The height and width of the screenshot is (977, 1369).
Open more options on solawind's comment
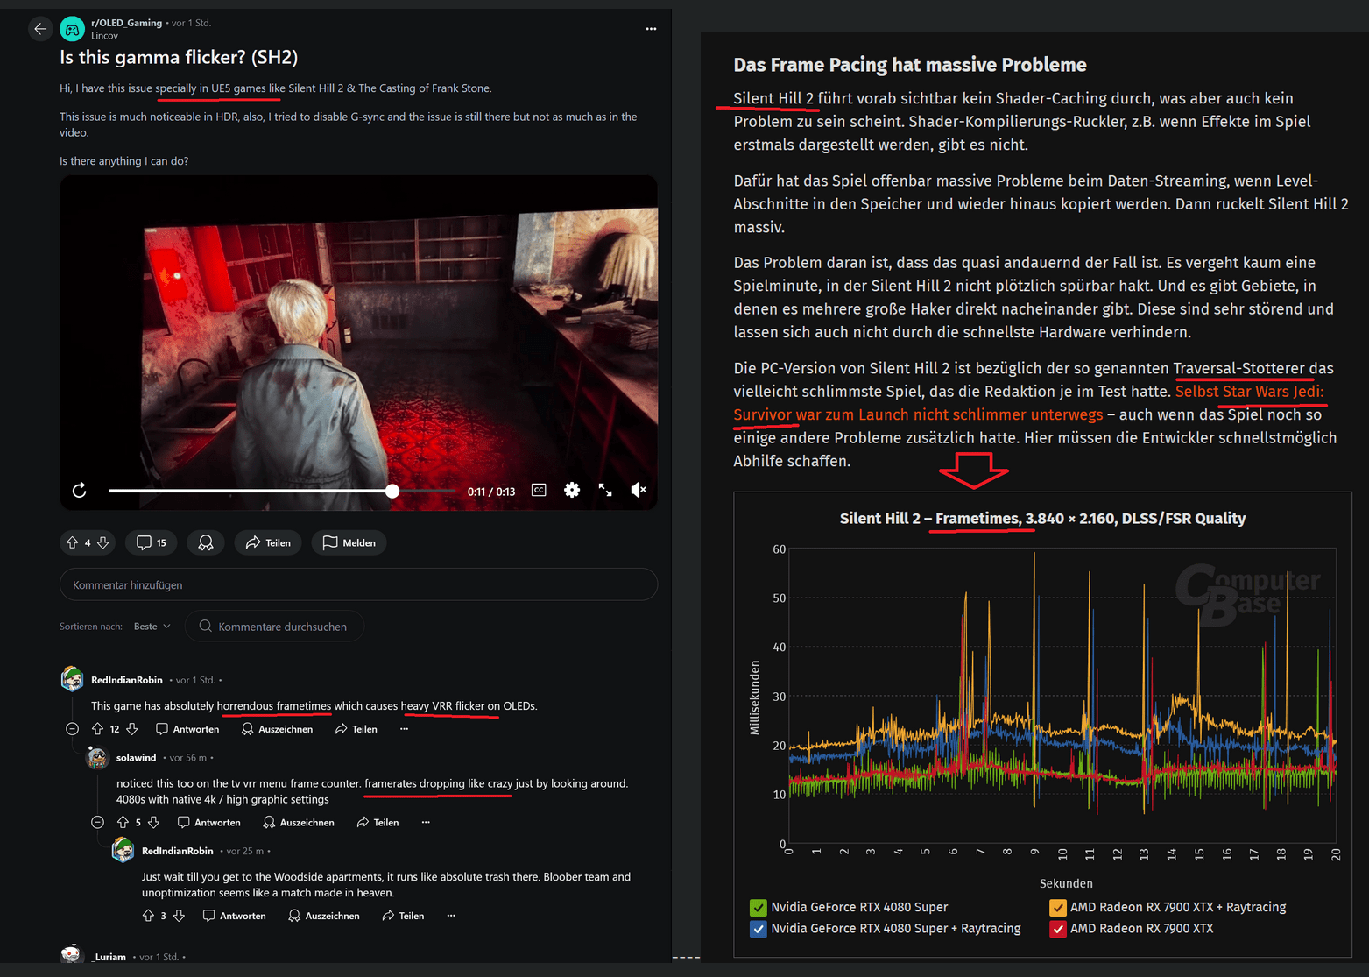coord(426,822)
